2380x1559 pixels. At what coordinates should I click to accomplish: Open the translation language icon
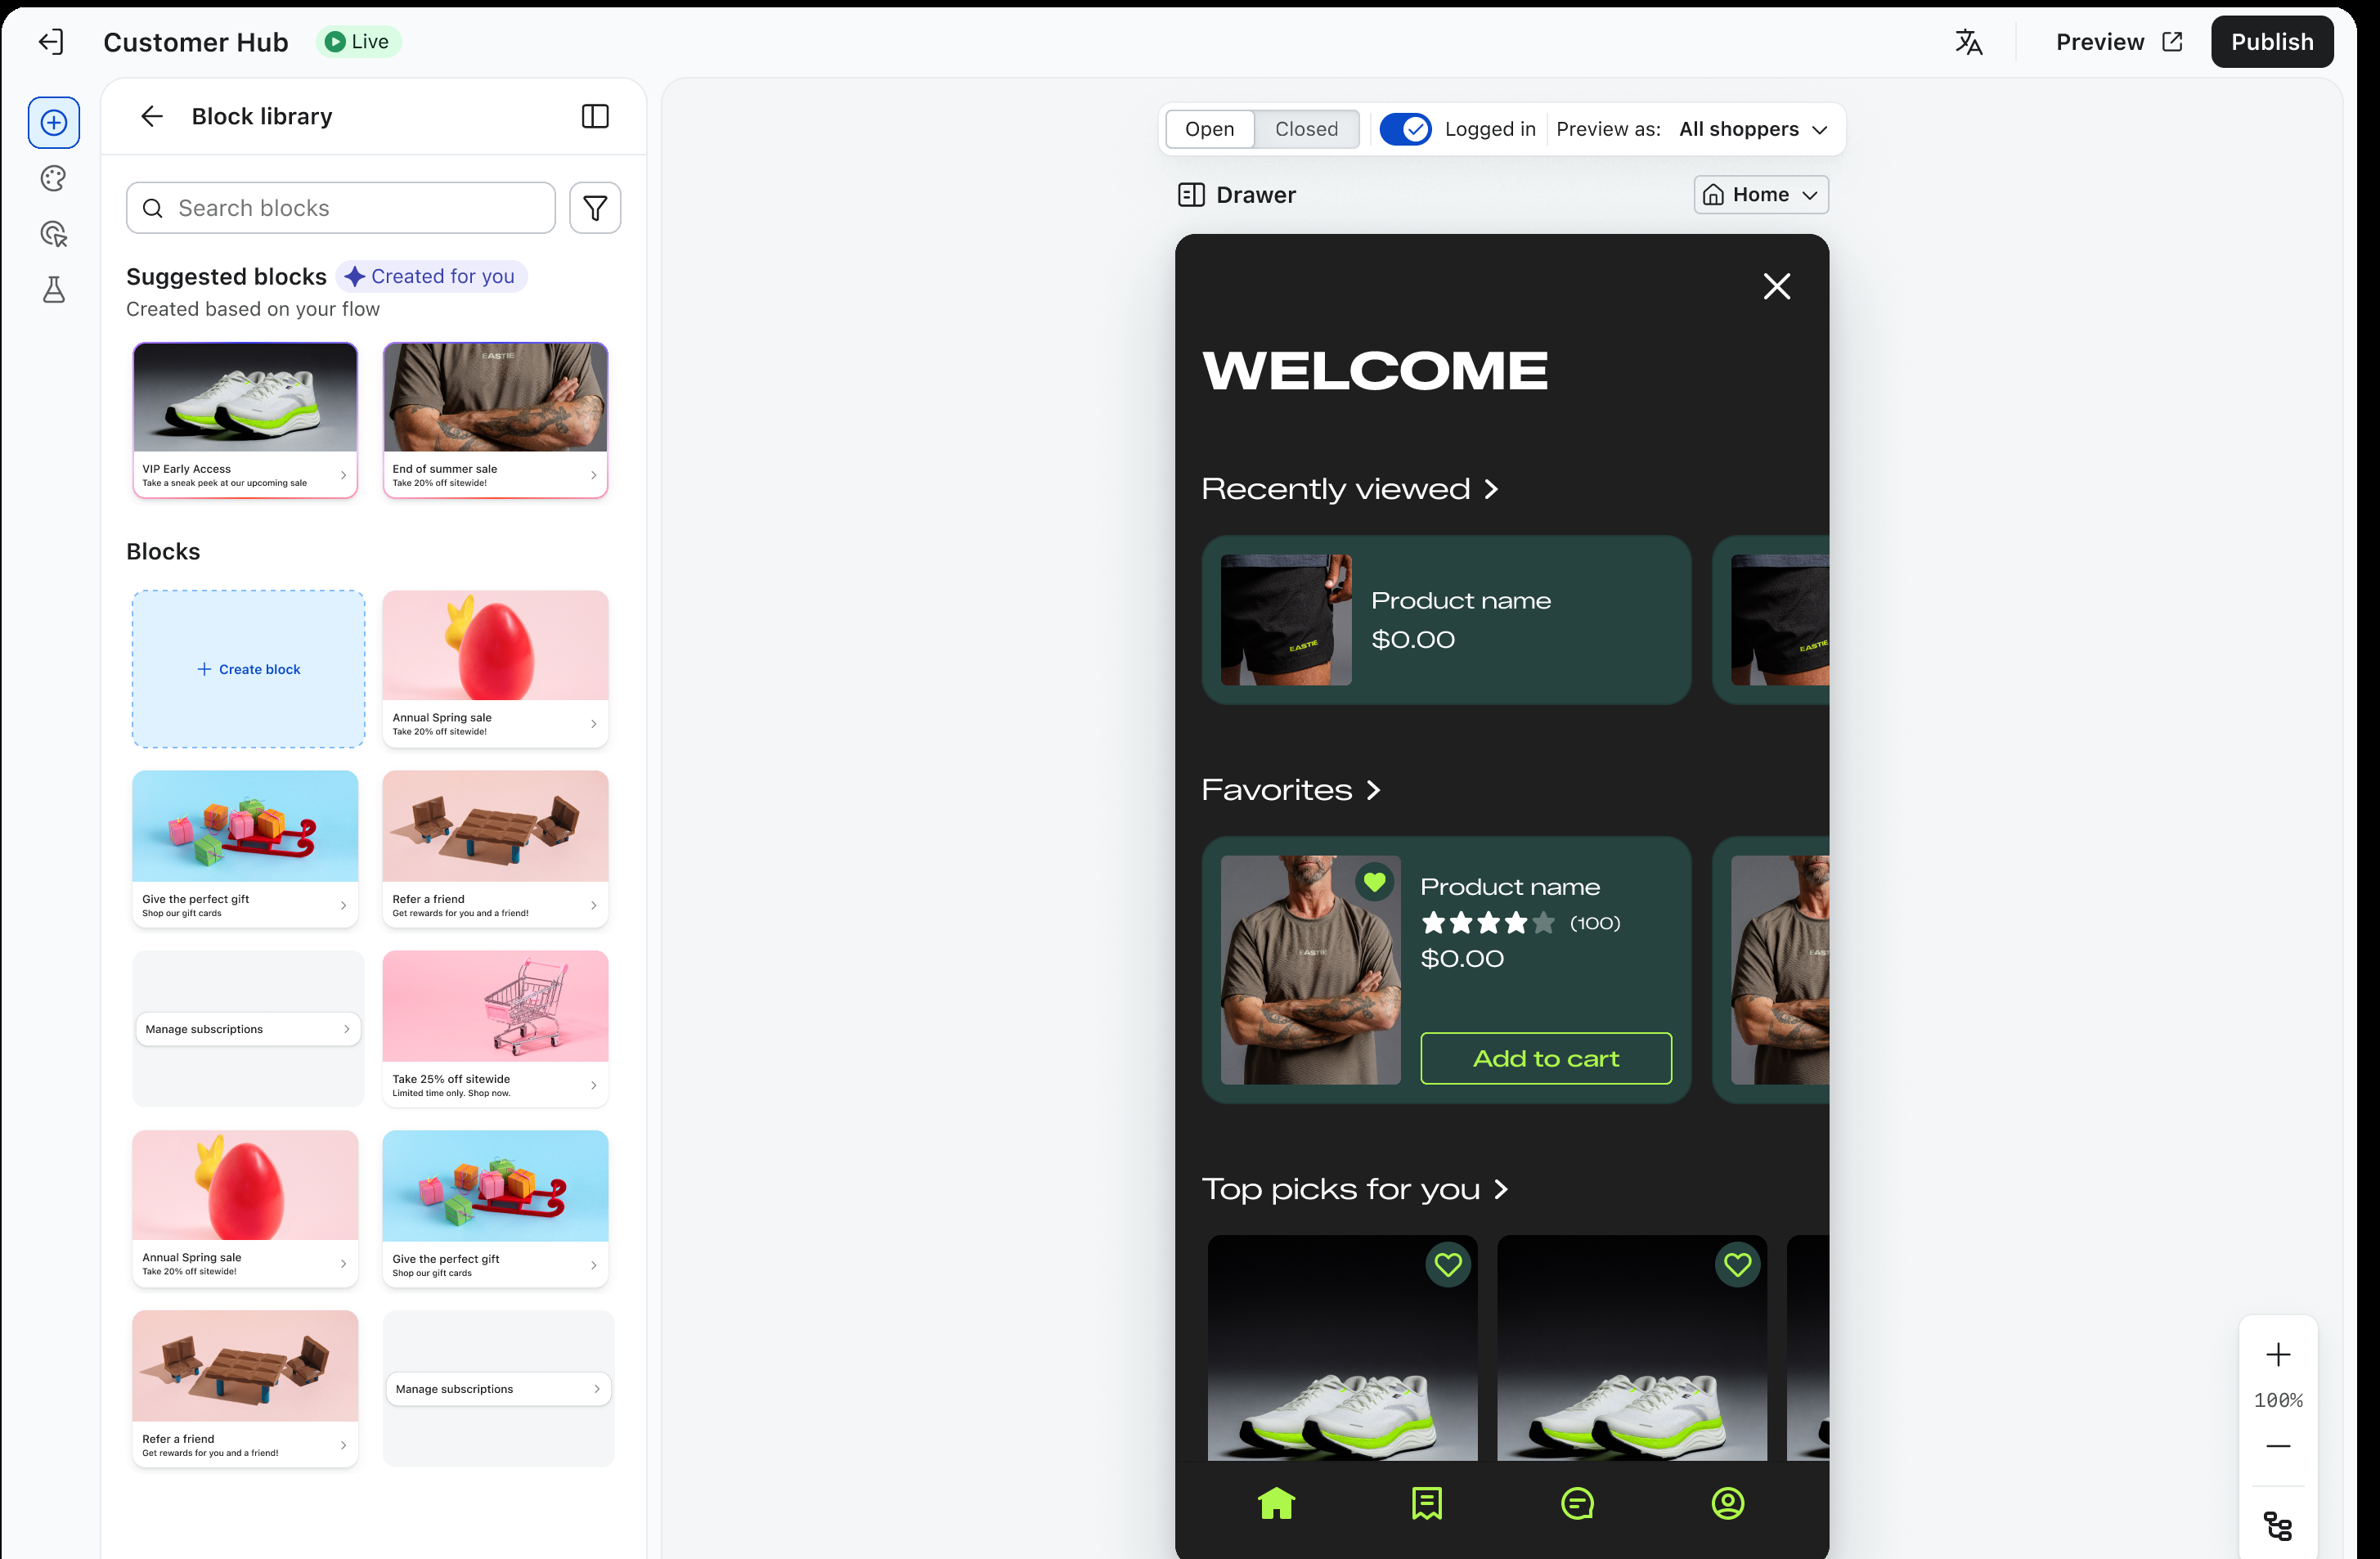(1968, 42)
